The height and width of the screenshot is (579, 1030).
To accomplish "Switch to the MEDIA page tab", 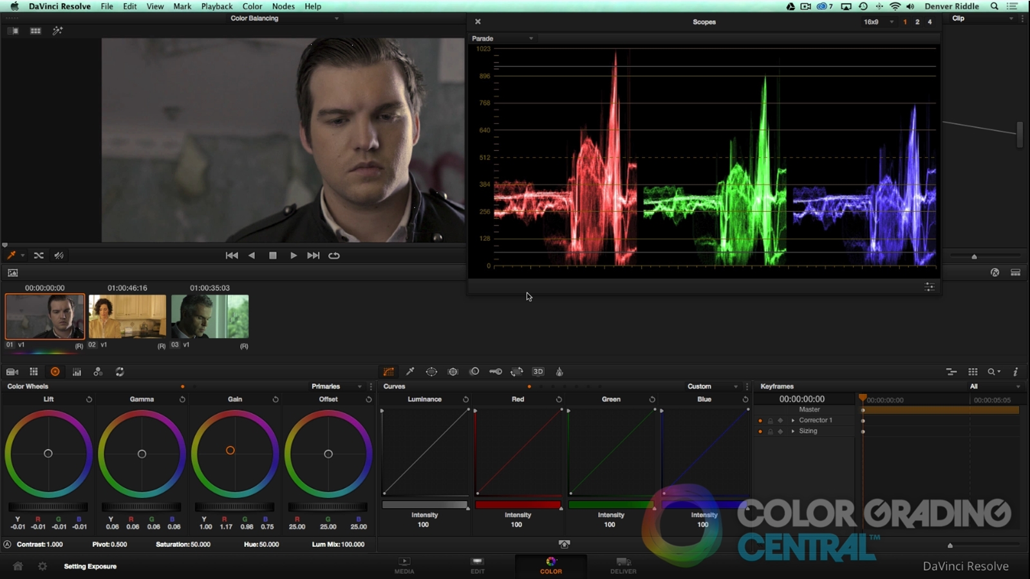I will (x=404, y=566).
